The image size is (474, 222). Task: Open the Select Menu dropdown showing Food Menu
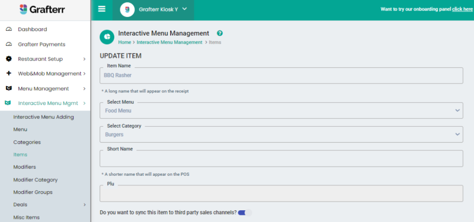click(x=281, y=111)
